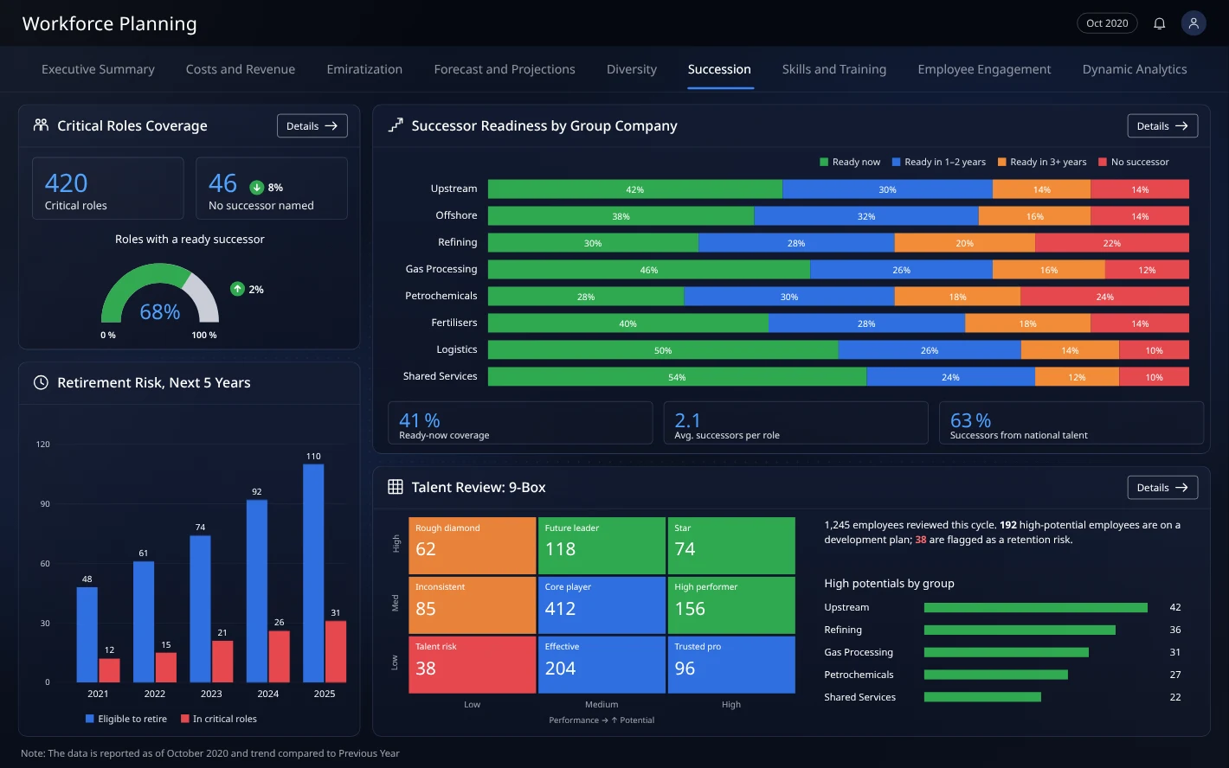Click the Critical Roles Coverage people icon

pyautogui.click(x=41, y=125)
